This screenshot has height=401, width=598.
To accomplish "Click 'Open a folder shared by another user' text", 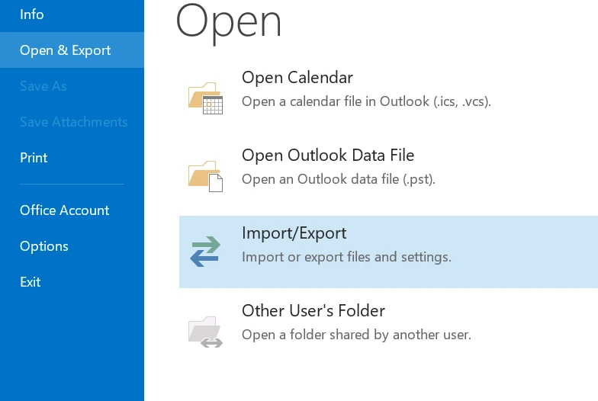I will tap(356, 335).
